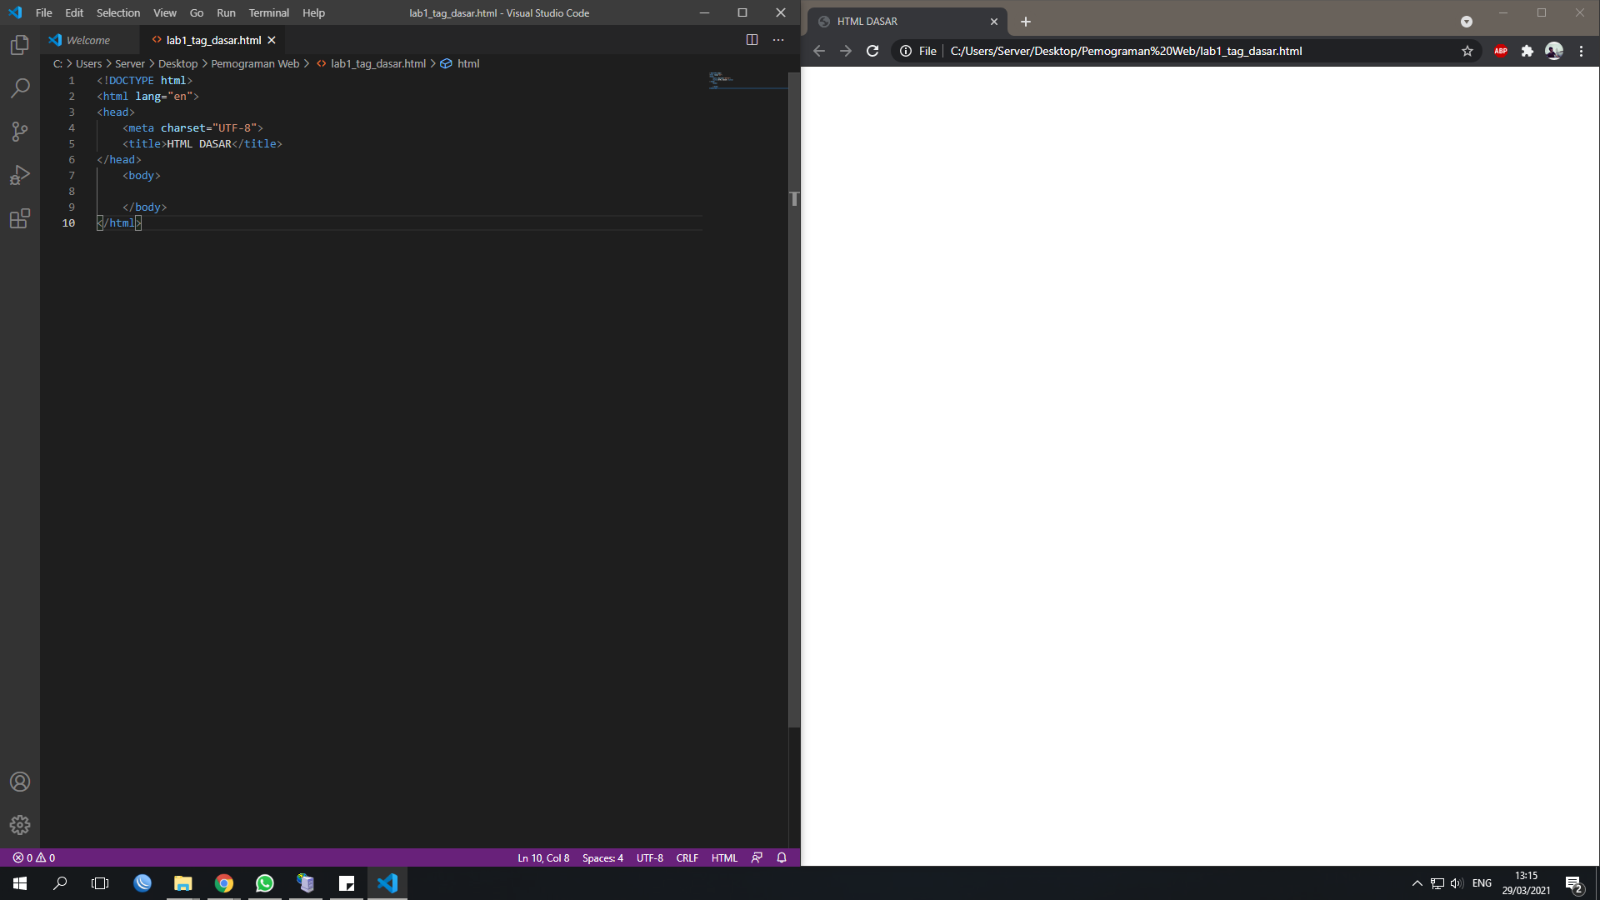Open the Extensions view
Viewport: 1600px width, 900px height.
point(19,219)
